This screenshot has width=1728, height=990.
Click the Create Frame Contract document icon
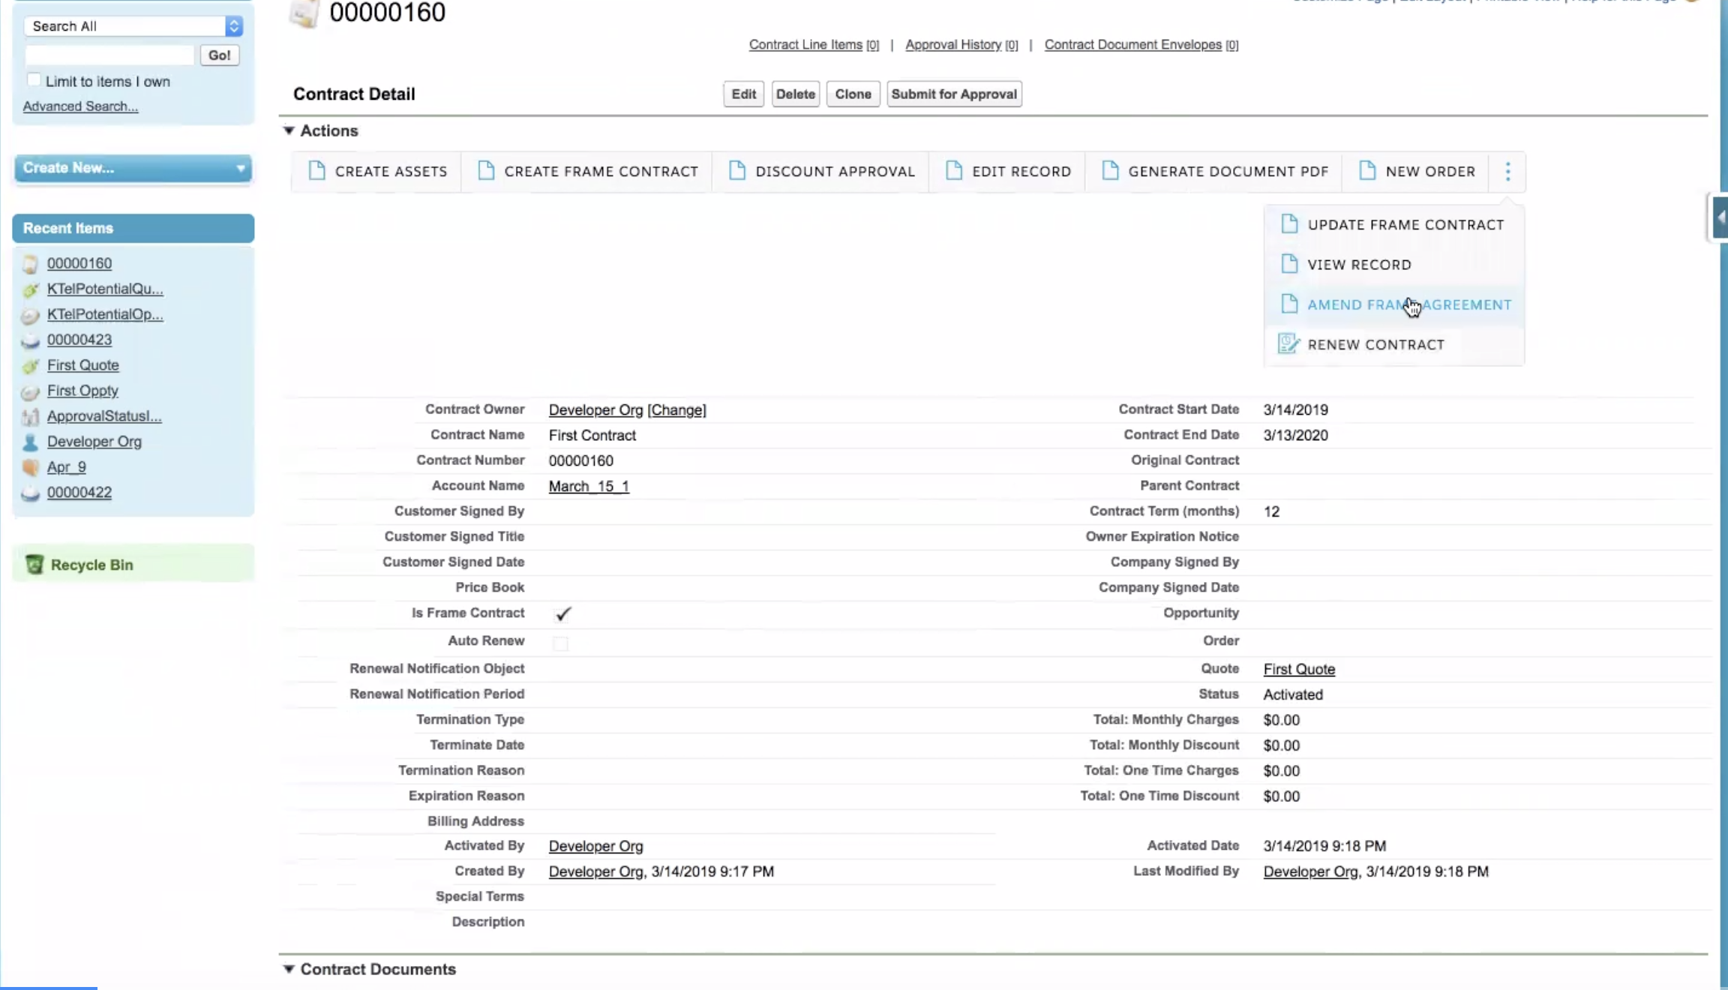[486, 171]
